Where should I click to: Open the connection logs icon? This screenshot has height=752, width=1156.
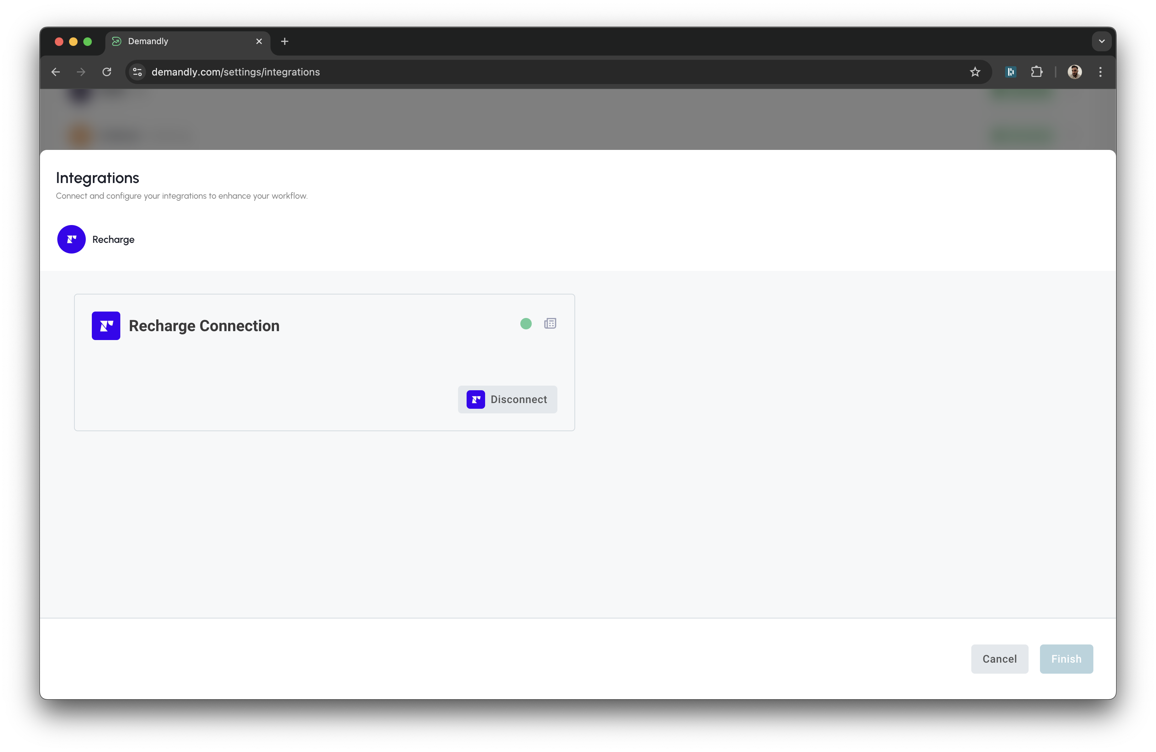[550, 324]
